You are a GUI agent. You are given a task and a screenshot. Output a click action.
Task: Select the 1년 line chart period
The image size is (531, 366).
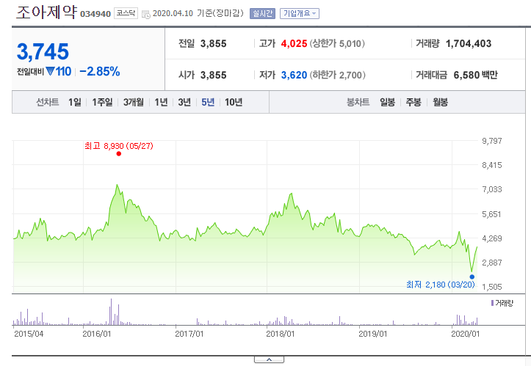(161, 102)
